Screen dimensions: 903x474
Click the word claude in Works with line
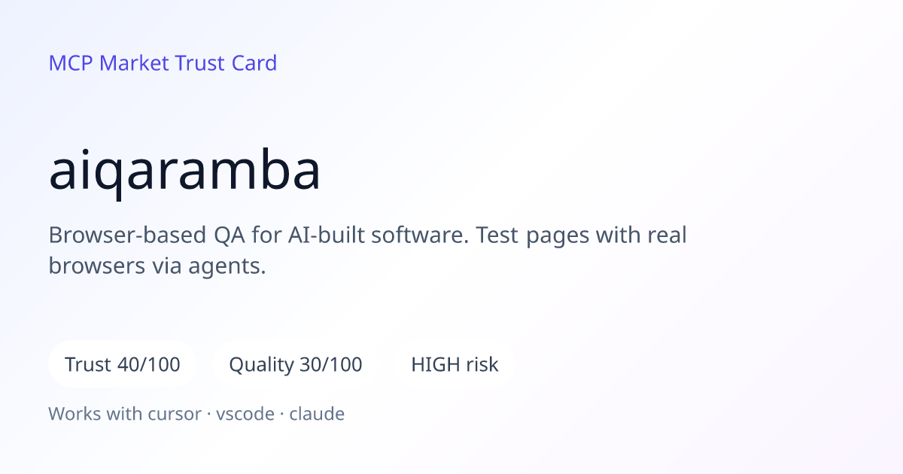(x=317, y=414)
